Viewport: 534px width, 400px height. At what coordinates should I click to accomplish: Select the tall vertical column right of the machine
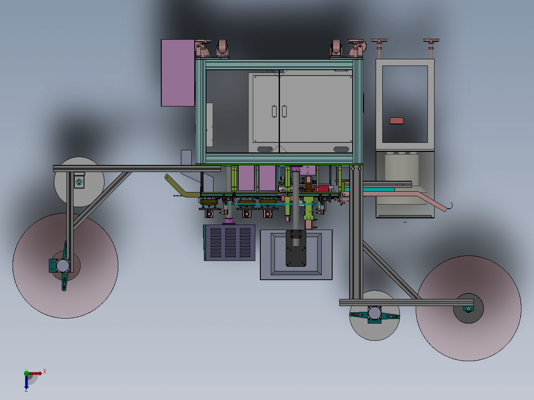(356, 232)
